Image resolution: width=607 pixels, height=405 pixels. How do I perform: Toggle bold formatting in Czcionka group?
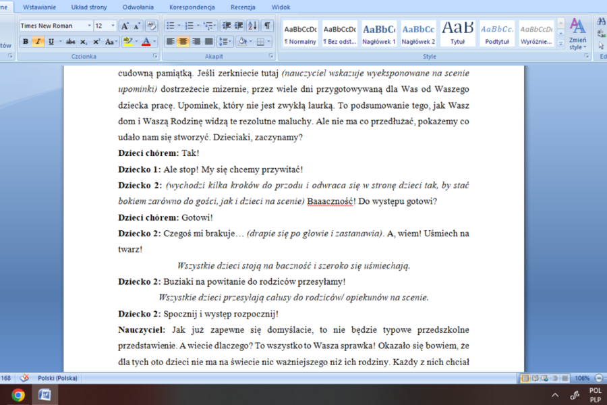(x=26, y=42)
